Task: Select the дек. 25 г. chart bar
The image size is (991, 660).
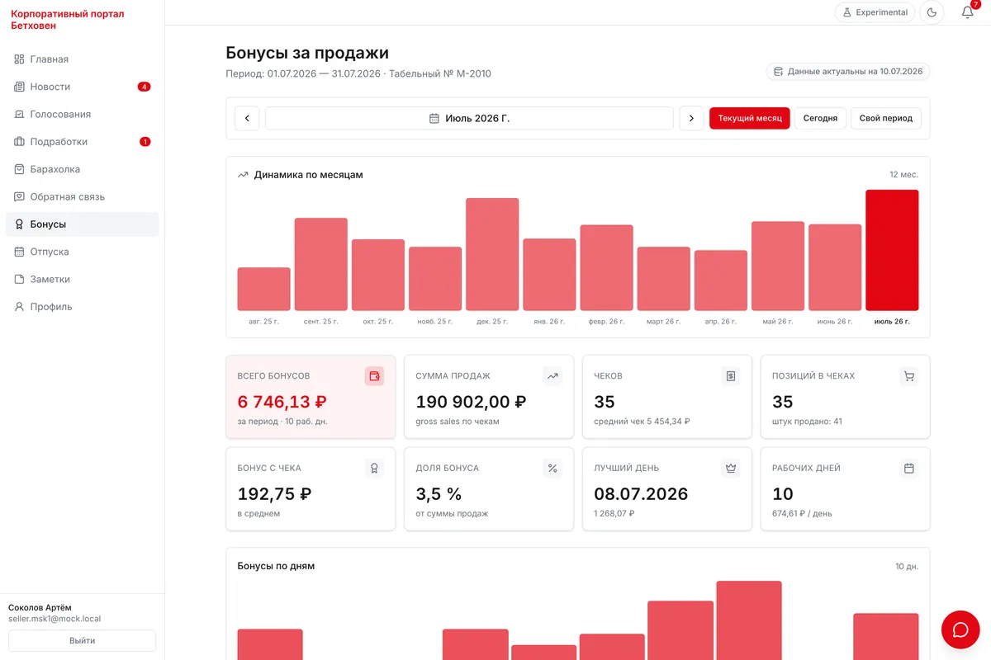Action: point(492,254)
